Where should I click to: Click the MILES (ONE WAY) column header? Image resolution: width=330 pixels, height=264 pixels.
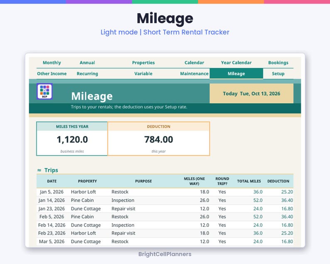pyautogui.click(x=194, y=181)
